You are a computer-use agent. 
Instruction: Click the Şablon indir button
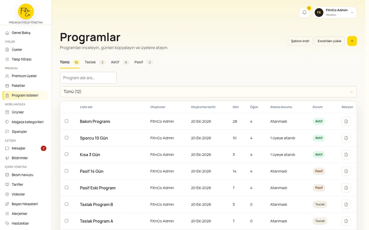[300, 41]
